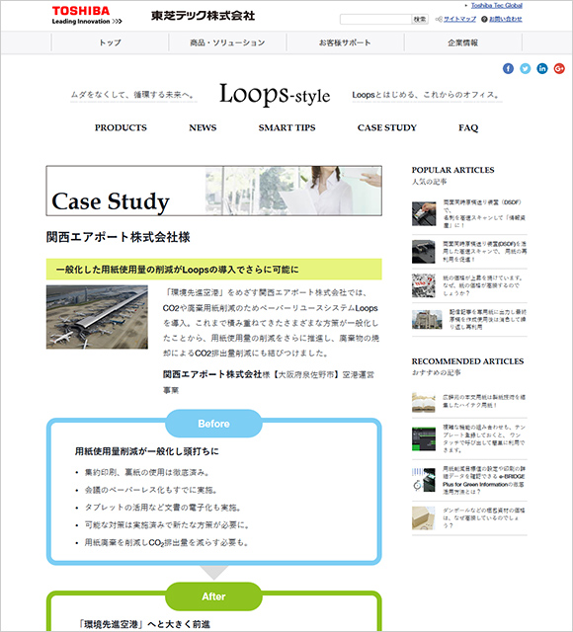Click heading 関西エアポート株式会社様
Image resolution: width=573 pixels, height=632 pixels.
pos(119,237)
